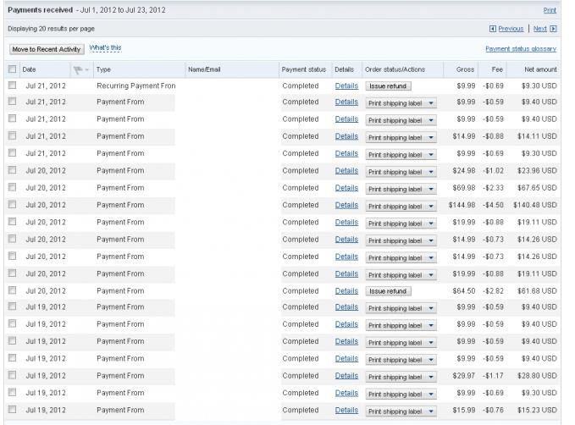Click the '$61.68 USD' net amount
Screen dimensions: 575x425
537,290
